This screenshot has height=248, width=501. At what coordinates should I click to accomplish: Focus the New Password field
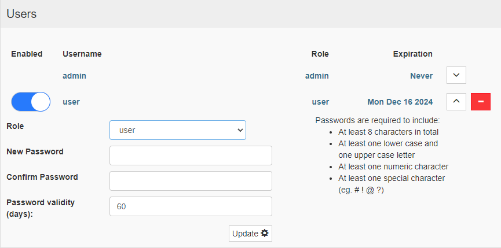pyautogui.click(x=191, y=156)
